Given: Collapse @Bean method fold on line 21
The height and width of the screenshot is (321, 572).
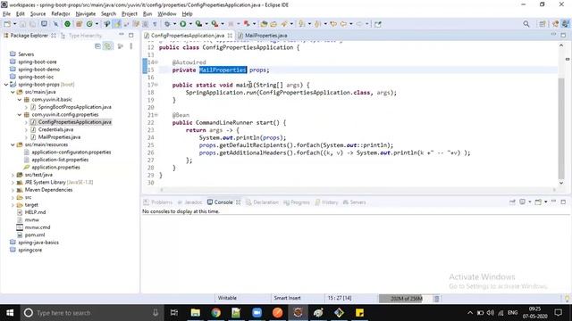Looking at the screenshot, I should tap(156, 115).
